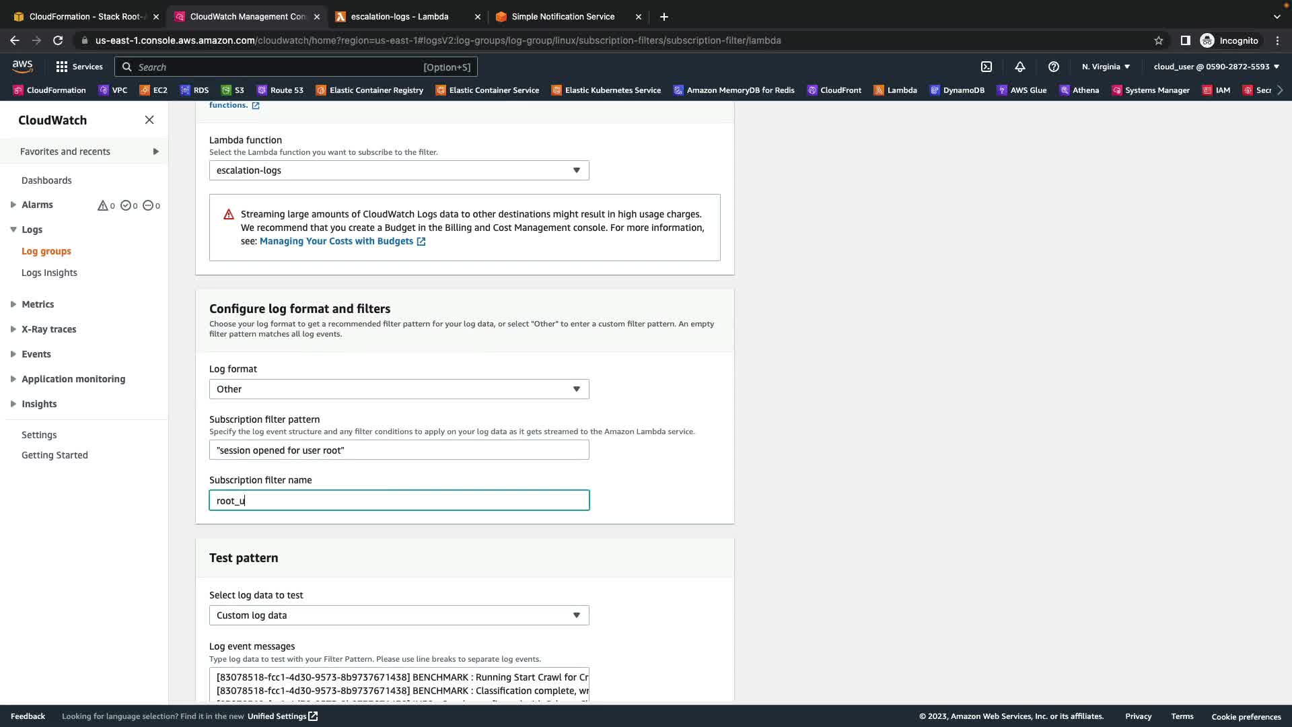Open Select log data to test dropdown
Screen dimensions: 1292x727
click(x=399, y=615)
